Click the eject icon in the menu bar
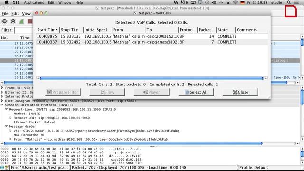This screenshot has width=304, height=171. coord(228,2)
